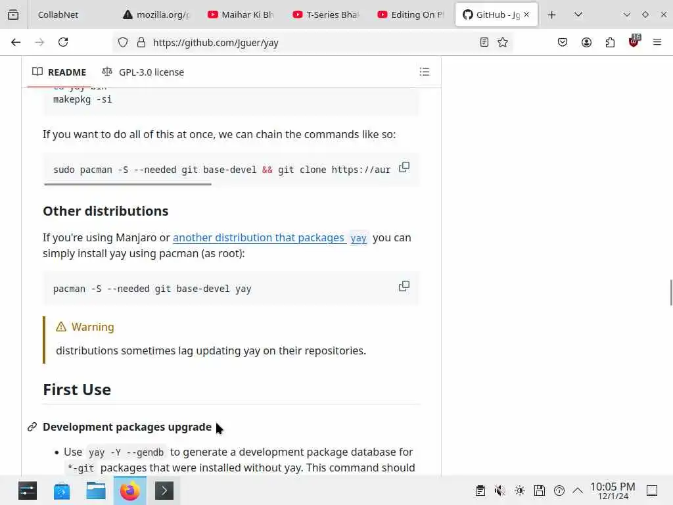This screenshot has width=673, height=505.
Task: Switch to T-Series Bhakti tab
Action: tap(326, 14)
